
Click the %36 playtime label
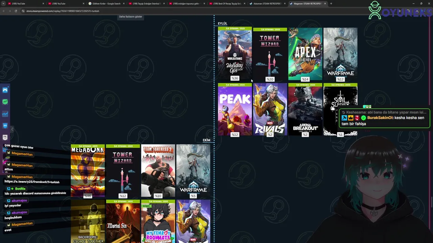[235, 78]
